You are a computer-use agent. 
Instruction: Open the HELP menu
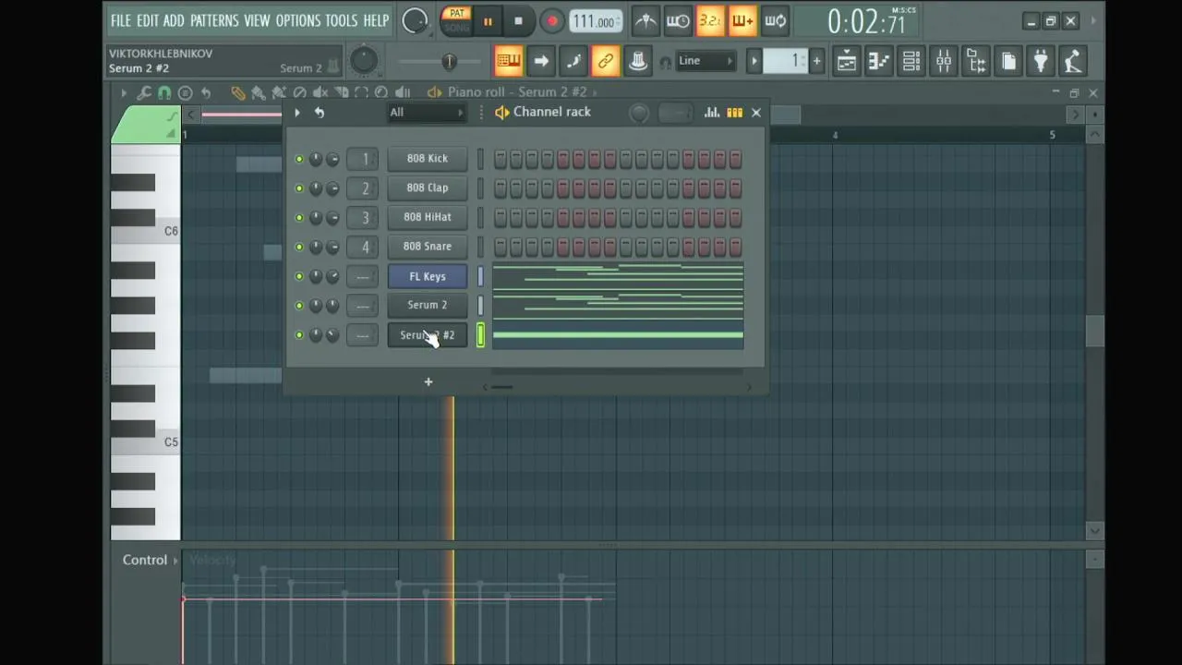tap(376, 20)
